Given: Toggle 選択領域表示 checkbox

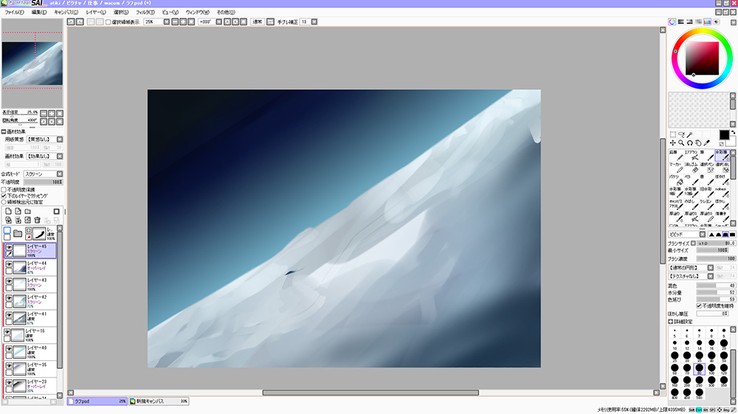Looking at the screenshot, I should tap(108, 22).
